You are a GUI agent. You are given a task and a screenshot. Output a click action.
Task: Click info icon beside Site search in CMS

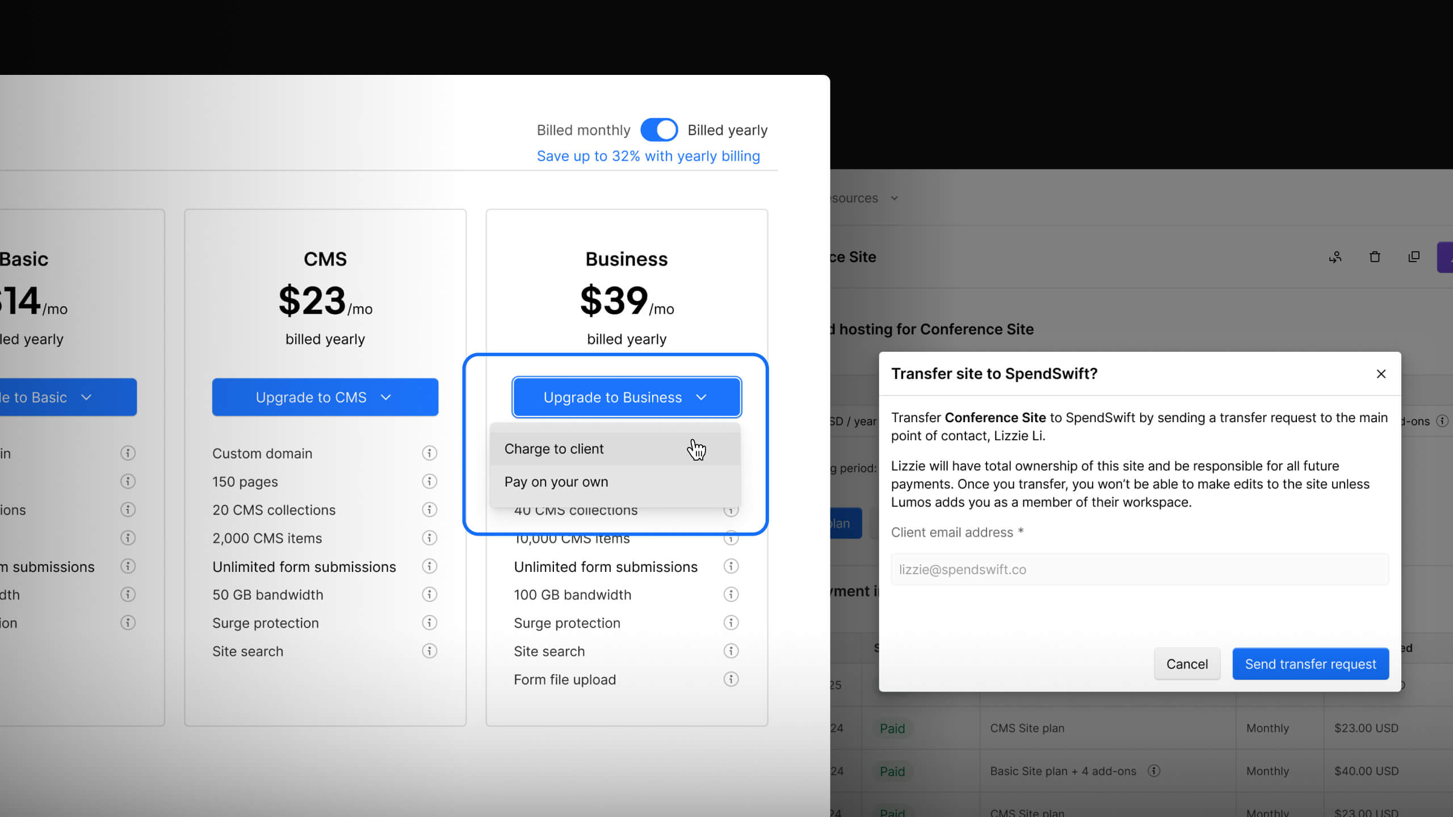click(x=429, y=651)
